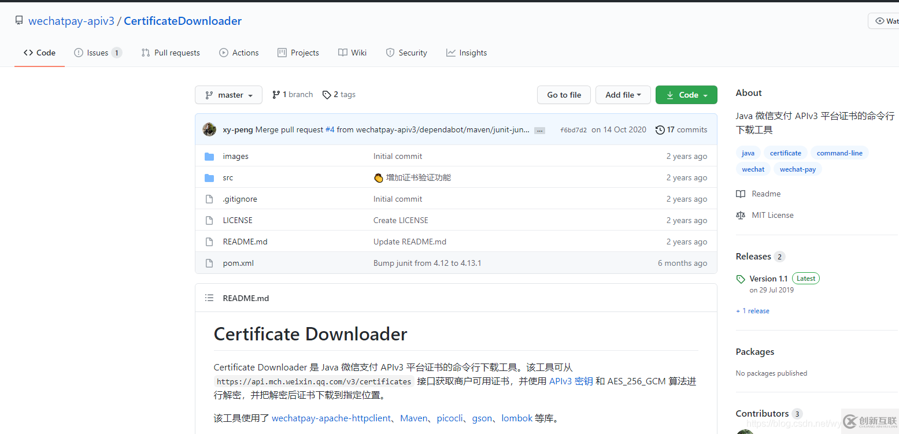This screenshot has height=434, width=899.
Task: Click the src folder icon
Action: [x=209, y=178]
